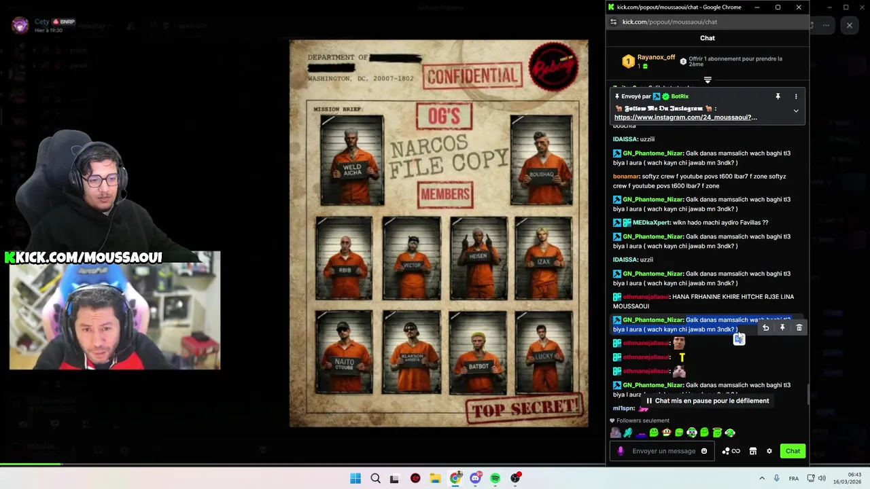Click ml1spn username in chat
Screen dimensions: 870x489
[x=623, y=408]
